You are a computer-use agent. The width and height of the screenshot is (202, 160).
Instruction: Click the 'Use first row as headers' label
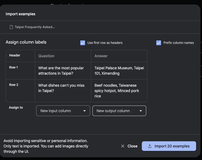point(105,43)
